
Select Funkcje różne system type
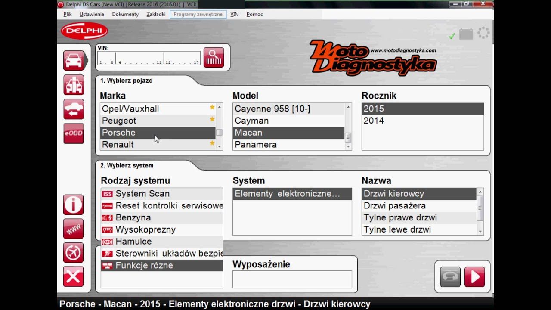tap(162, 266)
